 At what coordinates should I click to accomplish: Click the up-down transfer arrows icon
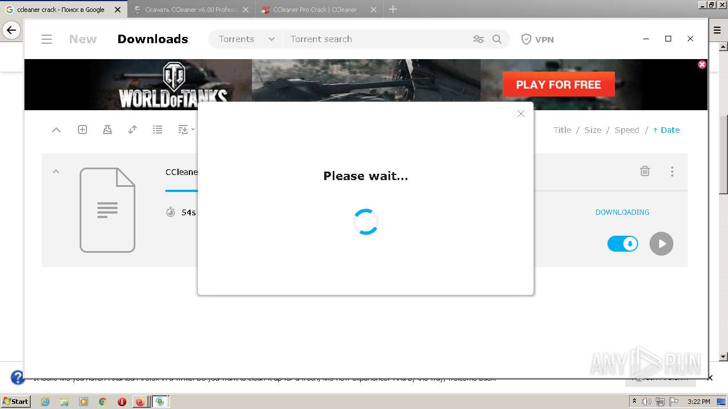(133, 130)
